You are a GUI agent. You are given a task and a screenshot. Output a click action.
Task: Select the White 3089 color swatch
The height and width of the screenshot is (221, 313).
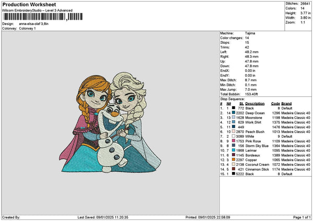pyautogui.click(x=233, y=136)
